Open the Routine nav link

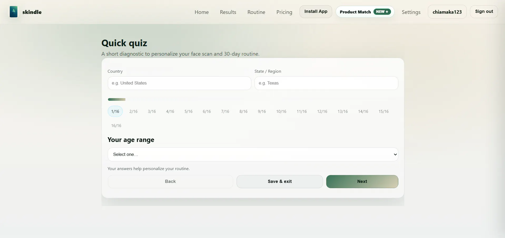tap(256, 12)
